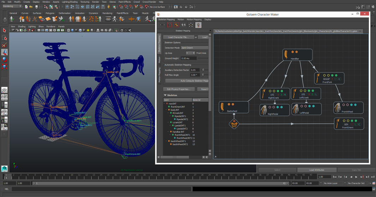Screen dimensions: 376x197
Task: Click the character figure icon in Character Maker toolbar
Action: pos(198,25)
